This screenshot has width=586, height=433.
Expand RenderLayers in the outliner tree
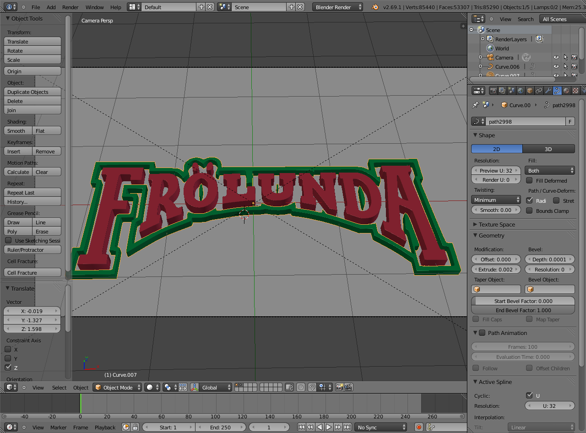click(483, 39)
